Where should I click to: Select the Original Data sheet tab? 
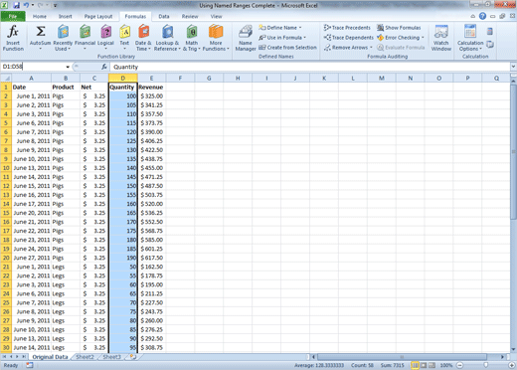[50, 357]
